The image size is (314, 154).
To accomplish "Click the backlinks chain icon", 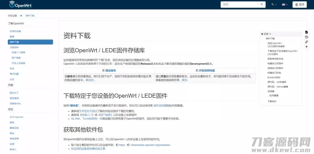I will [306, 42].
